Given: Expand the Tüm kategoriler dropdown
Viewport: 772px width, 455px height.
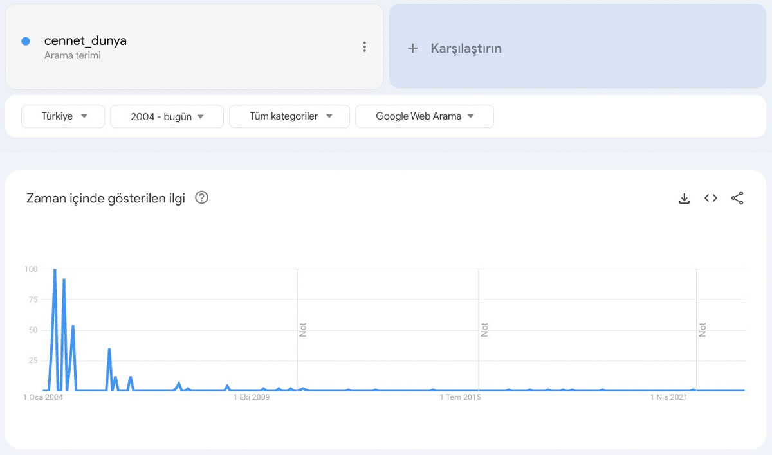Looking at the screenshot, I should coord(289,116).
